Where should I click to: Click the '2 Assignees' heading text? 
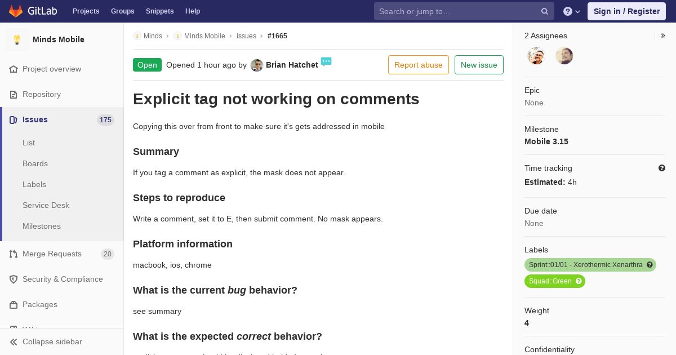(546, 36)
